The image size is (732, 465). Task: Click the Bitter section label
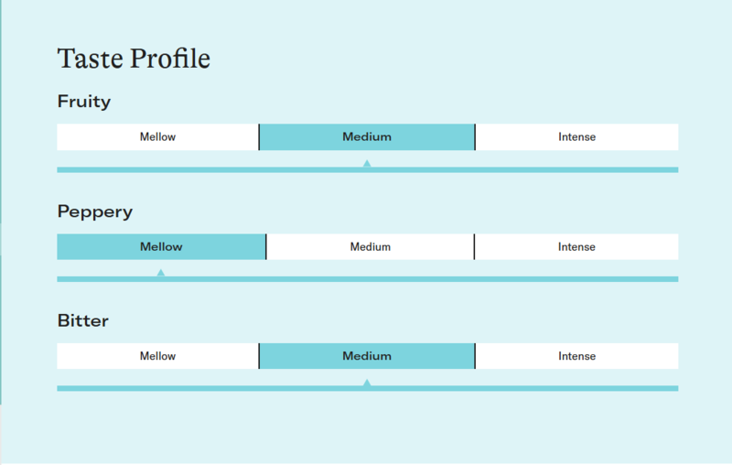click(x=83, y=321)
